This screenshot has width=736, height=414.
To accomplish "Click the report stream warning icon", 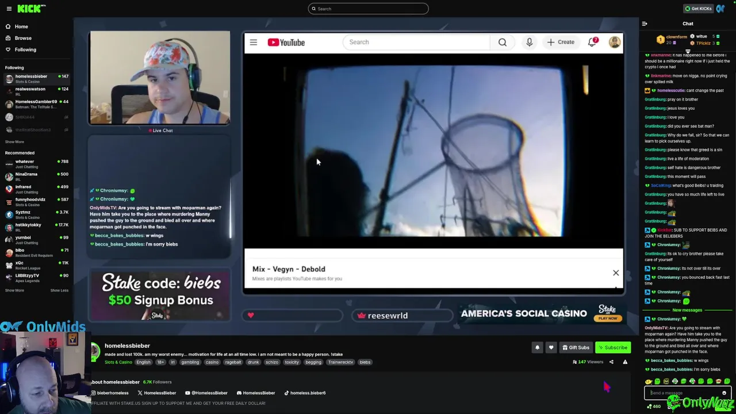I will [x=625, y=362].
